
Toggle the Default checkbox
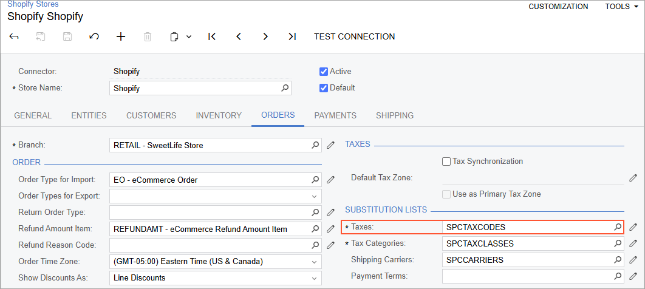click(324, 88)
